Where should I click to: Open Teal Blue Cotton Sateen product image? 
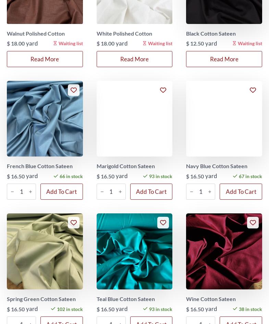coord(134,251)
